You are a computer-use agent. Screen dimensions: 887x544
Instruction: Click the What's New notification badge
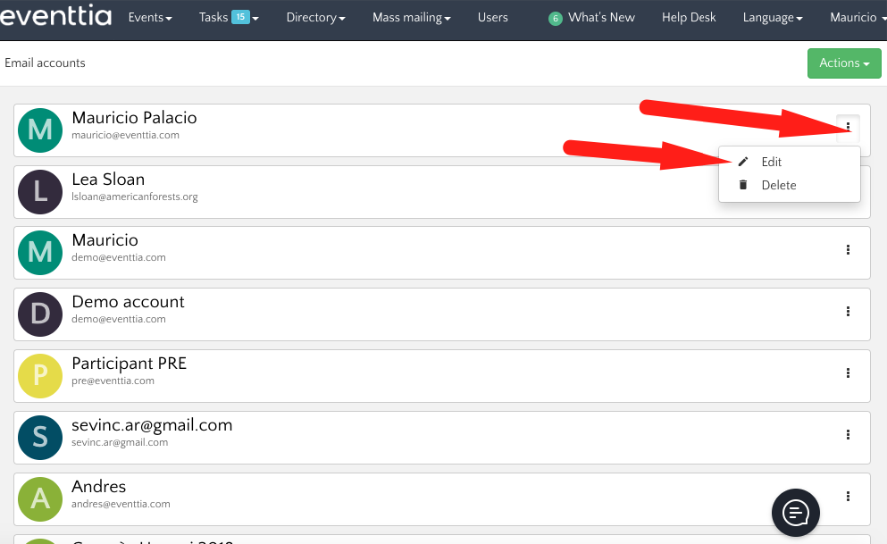(x=556, y=19)
